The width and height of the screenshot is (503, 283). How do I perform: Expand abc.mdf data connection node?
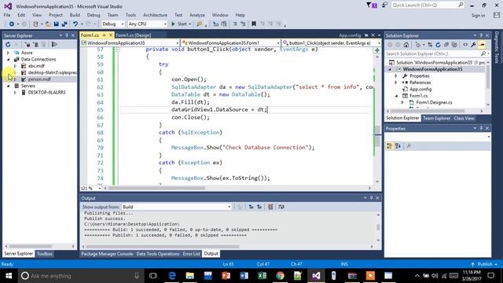15,66
